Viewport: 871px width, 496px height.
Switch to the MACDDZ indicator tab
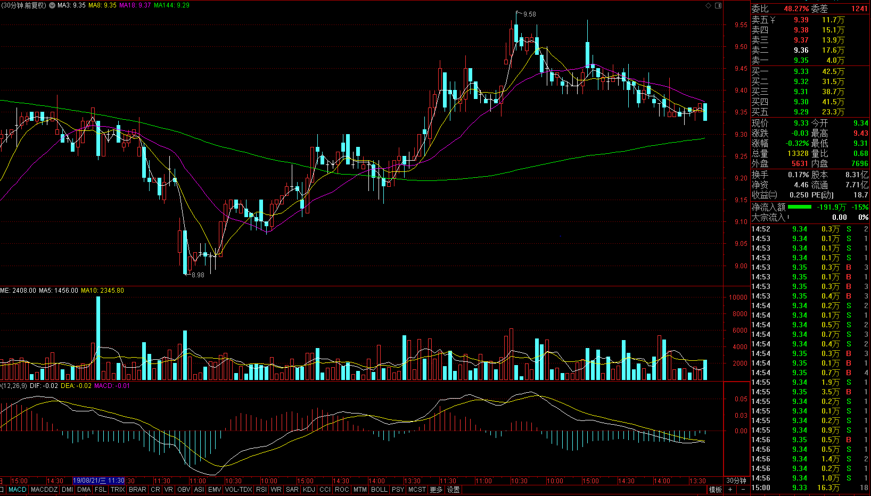(x=44, y=490)
